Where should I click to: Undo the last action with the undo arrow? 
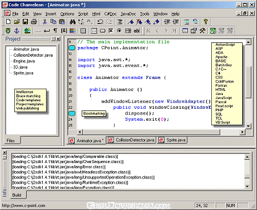(101, 22)
